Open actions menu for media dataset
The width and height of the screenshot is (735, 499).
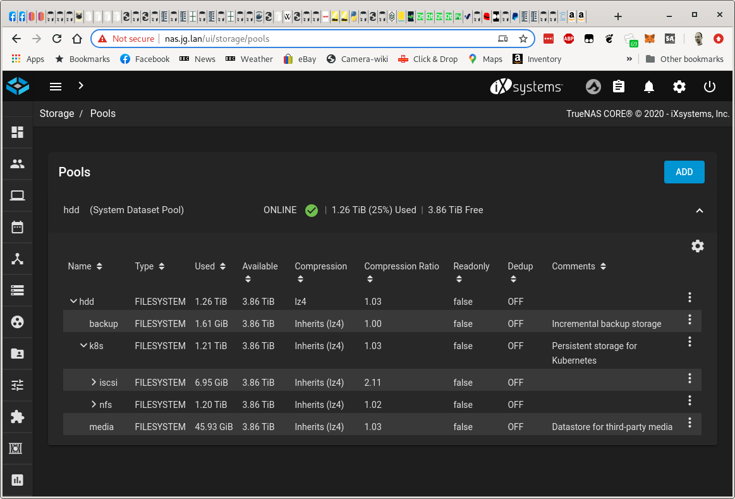(x=690, y=422)
